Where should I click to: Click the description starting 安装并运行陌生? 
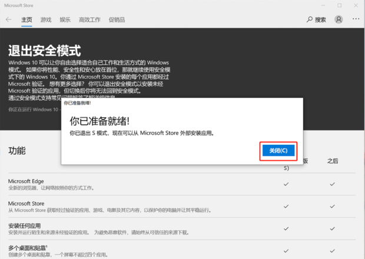pyautogui.click(x=99, y=233)
